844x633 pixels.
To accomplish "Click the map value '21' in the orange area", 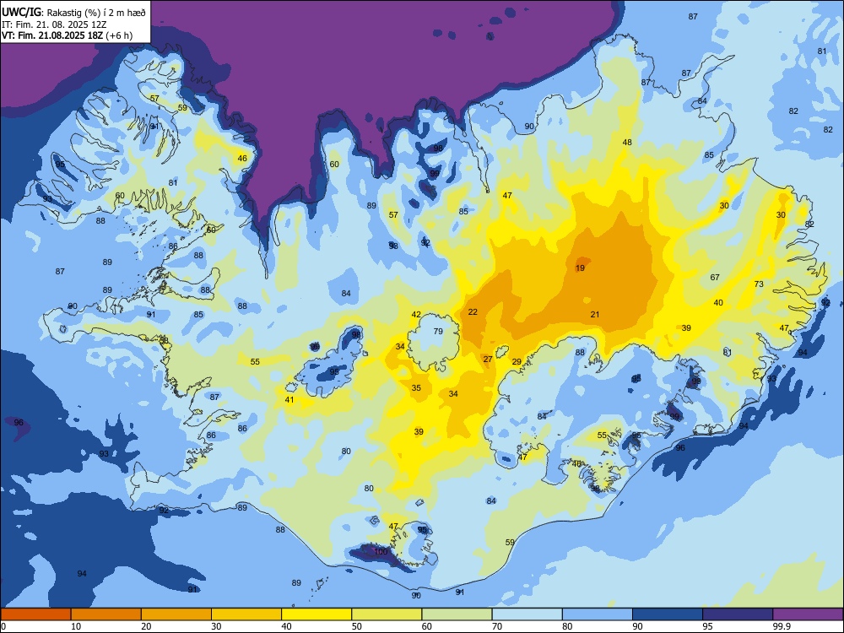I will (595, 314).
